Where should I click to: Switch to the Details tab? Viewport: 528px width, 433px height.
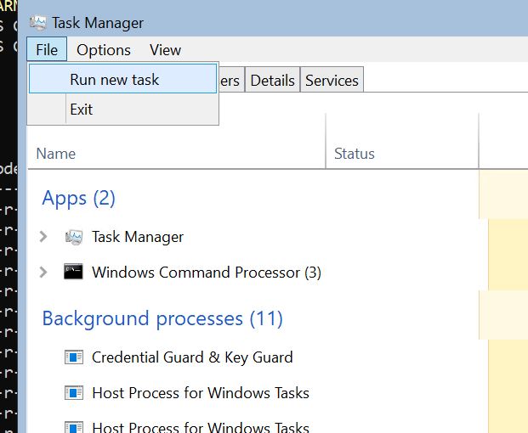272,81
